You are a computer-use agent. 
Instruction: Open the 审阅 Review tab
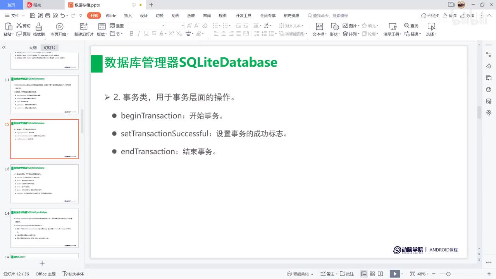[x=207, y=15]
